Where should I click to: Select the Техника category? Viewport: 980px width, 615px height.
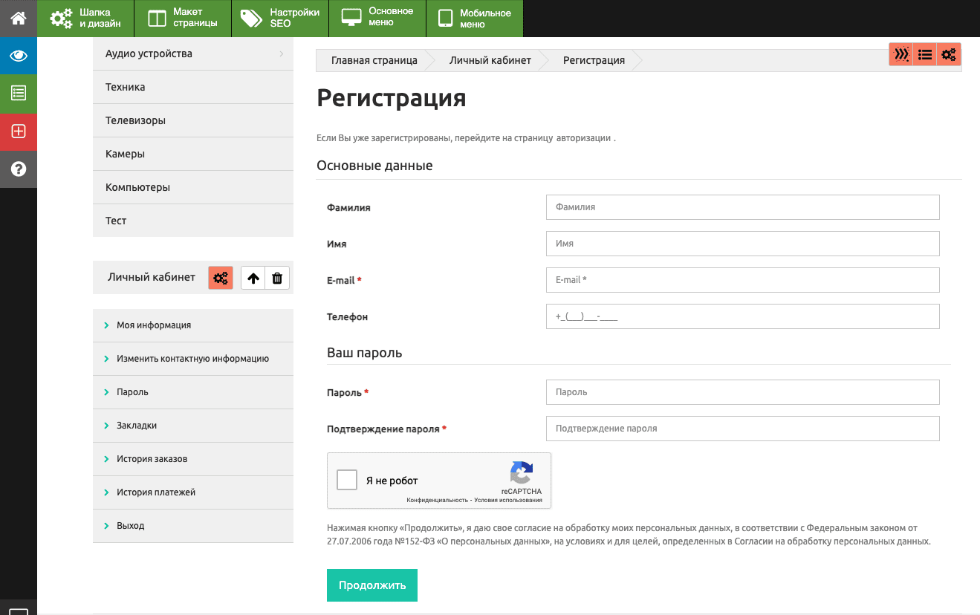[193, 87]
